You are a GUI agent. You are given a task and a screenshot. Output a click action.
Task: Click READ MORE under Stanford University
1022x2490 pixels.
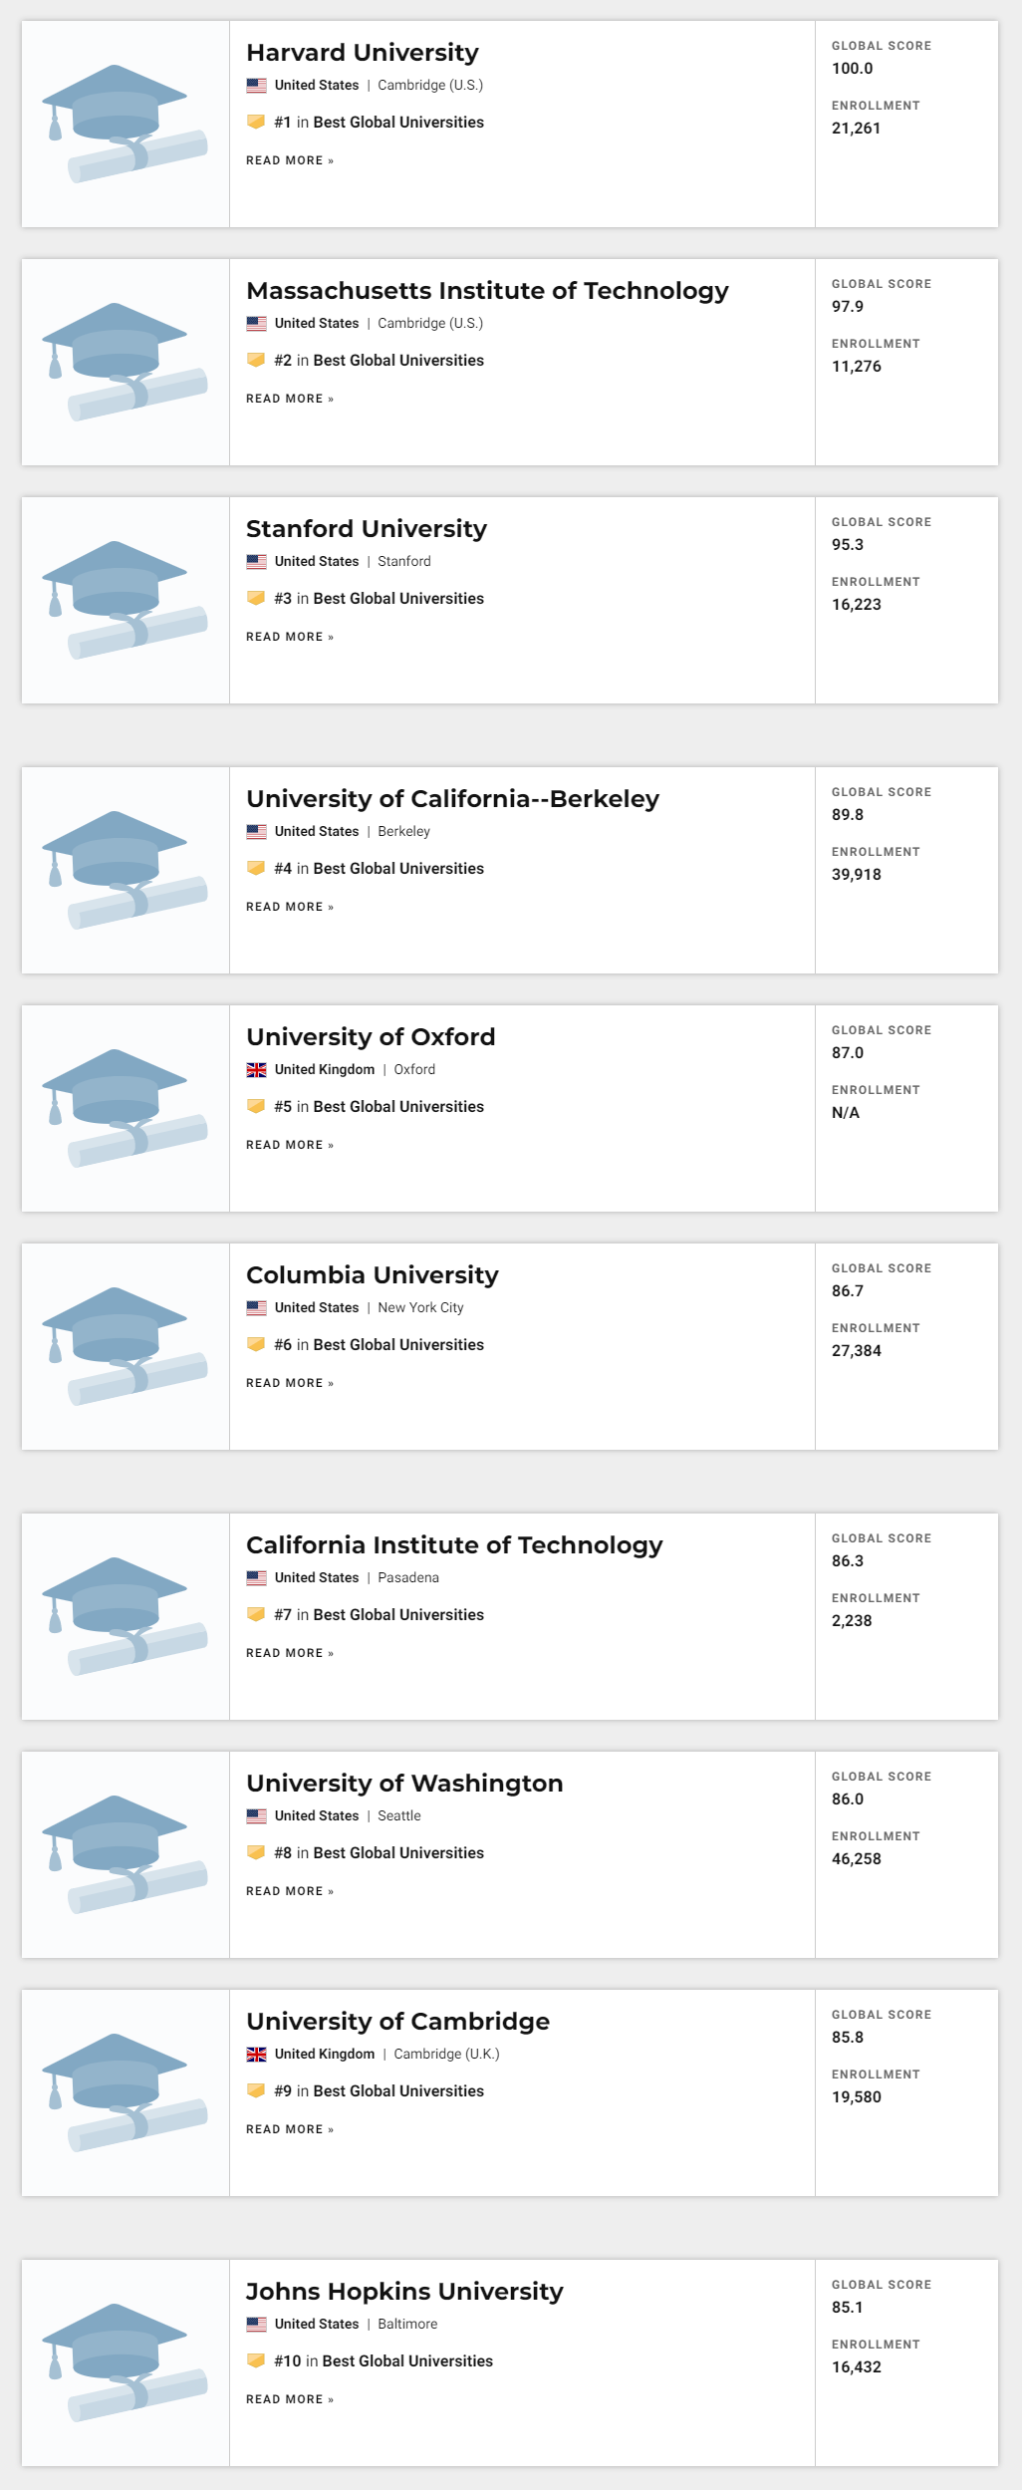tap(290, 637)
